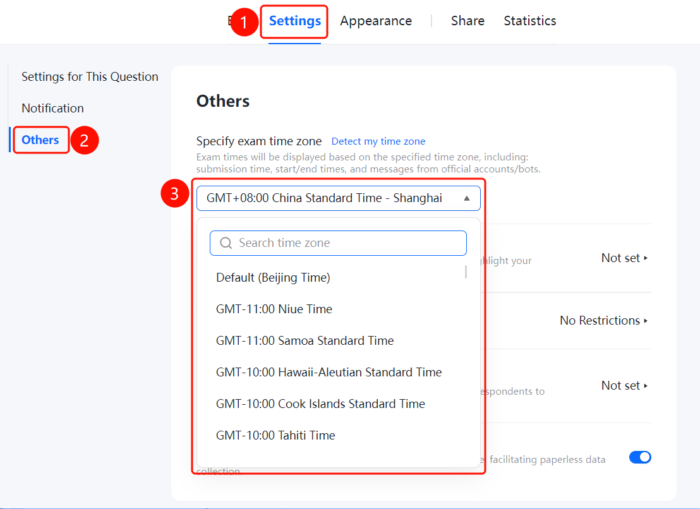Open the Share tab
The image size is (700, 509).
tap(468, 21)
